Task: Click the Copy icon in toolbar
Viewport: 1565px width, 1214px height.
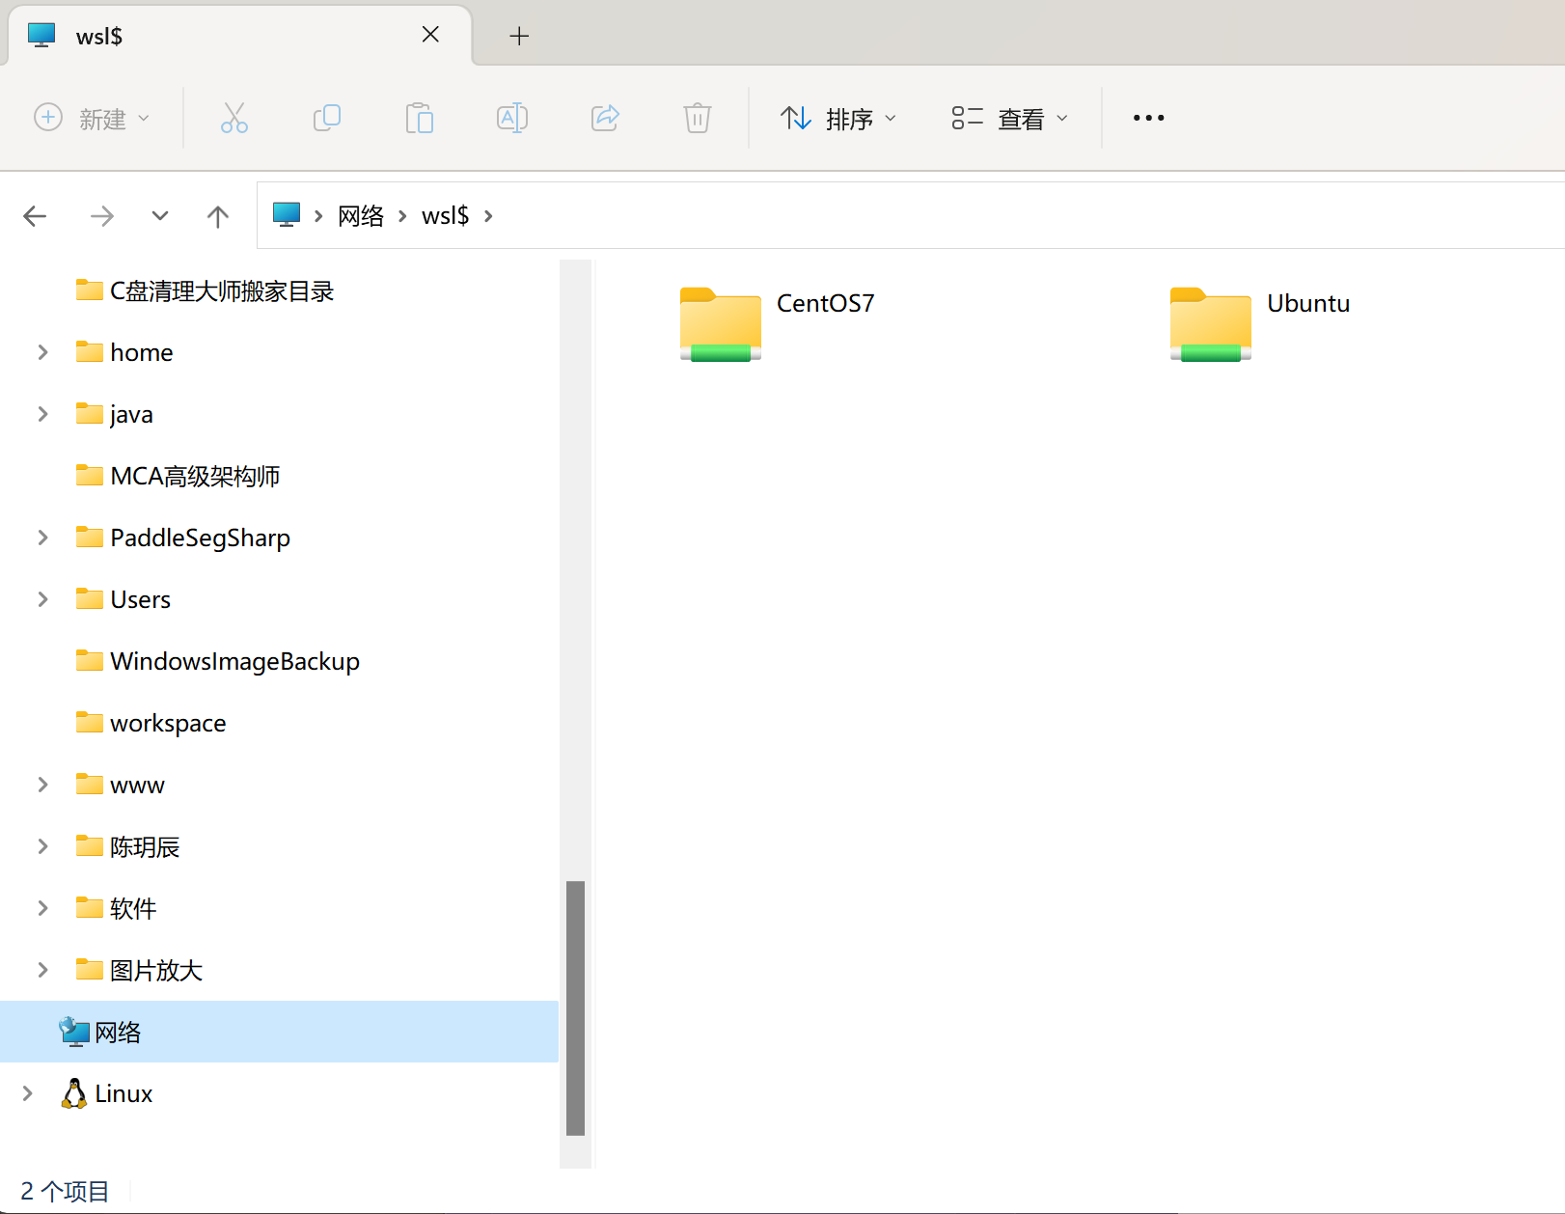Action: point(327,118)
